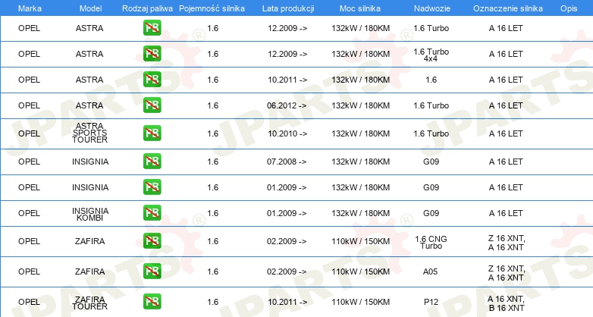Click fuel icon in ASTRA 06.2012 row
593x317 pixels.
click(152, 105)
